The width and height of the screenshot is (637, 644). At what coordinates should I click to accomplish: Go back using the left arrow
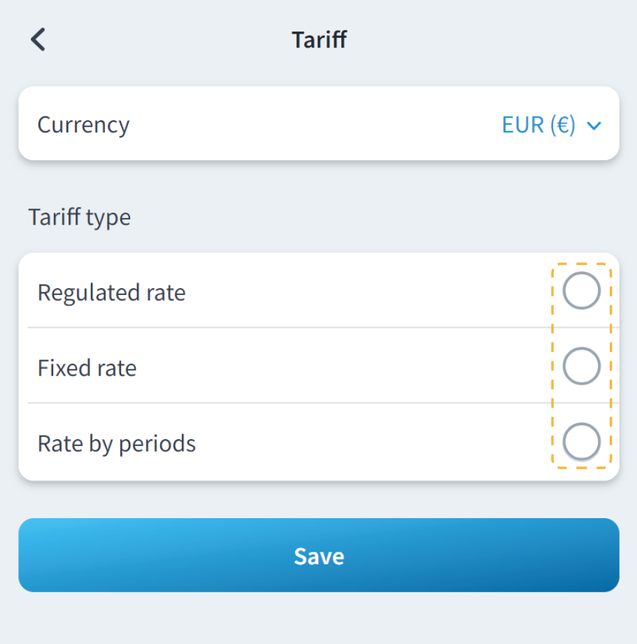pos(38,39)
